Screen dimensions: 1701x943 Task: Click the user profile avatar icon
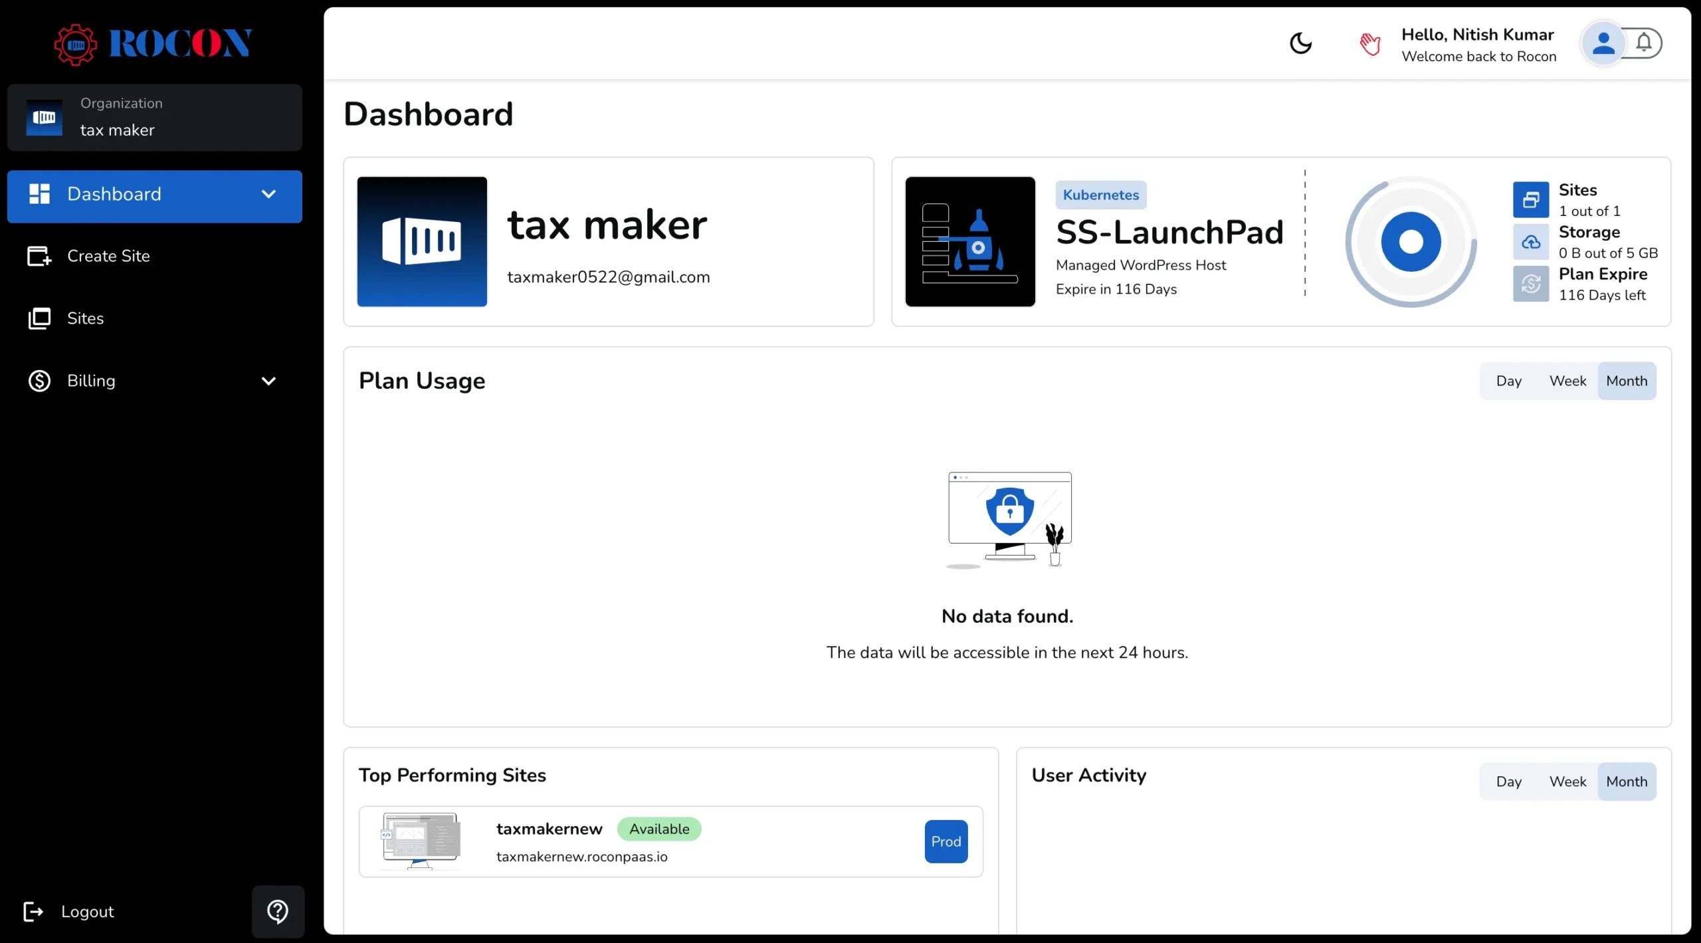click(1603, 44)
